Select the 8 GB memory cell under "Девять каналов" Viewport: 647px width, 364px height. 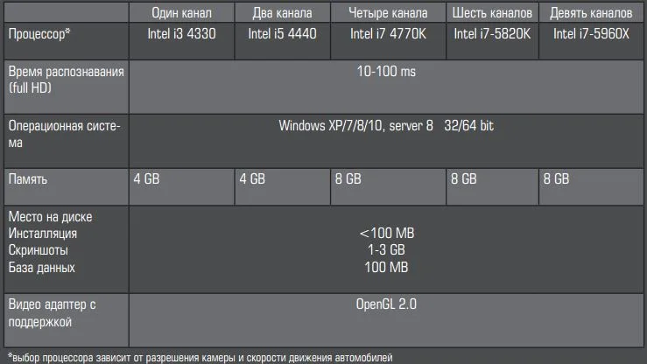[x=557, y=178]
